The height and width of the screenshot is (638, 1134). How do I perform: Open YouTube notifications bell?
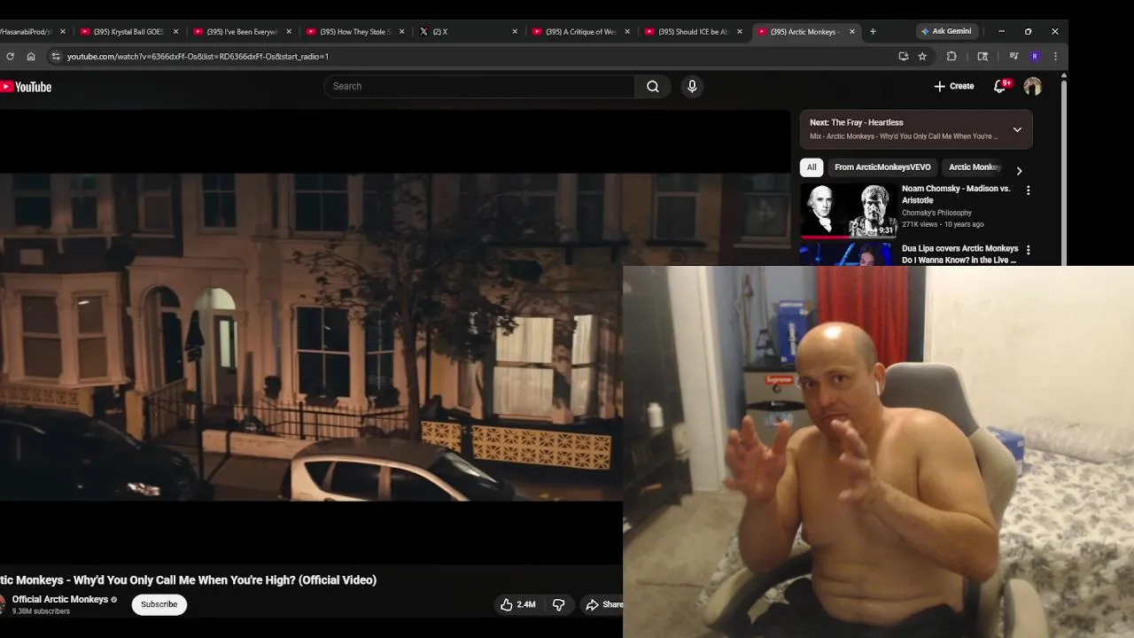point(1000,86)
